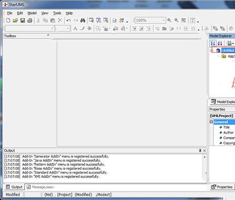235x200 pixels.
Task: Click the Model Explorer panel title
Action: (221, 36)
